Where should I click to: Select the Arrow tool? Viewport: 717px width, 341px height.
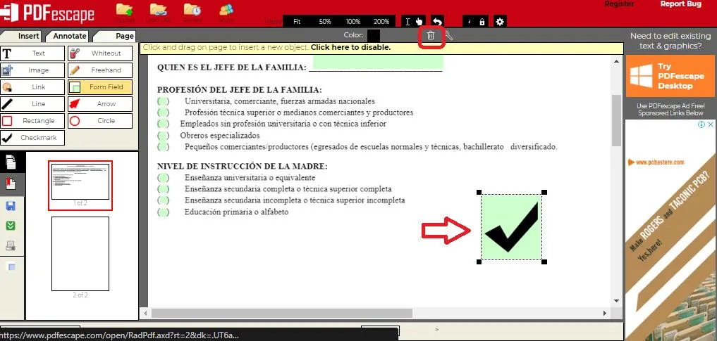pos(100,104)
